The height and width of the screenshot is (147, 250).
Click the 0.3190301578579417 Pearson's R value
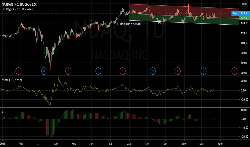coord(129,24)
